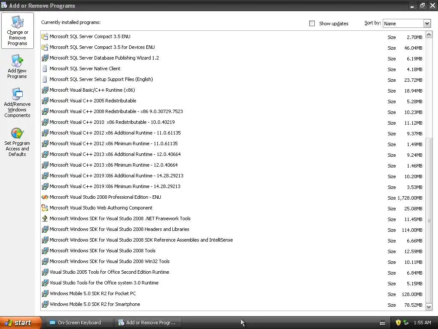Click the 114.00MB size value
438x329 pixels.
click(412, 230)
